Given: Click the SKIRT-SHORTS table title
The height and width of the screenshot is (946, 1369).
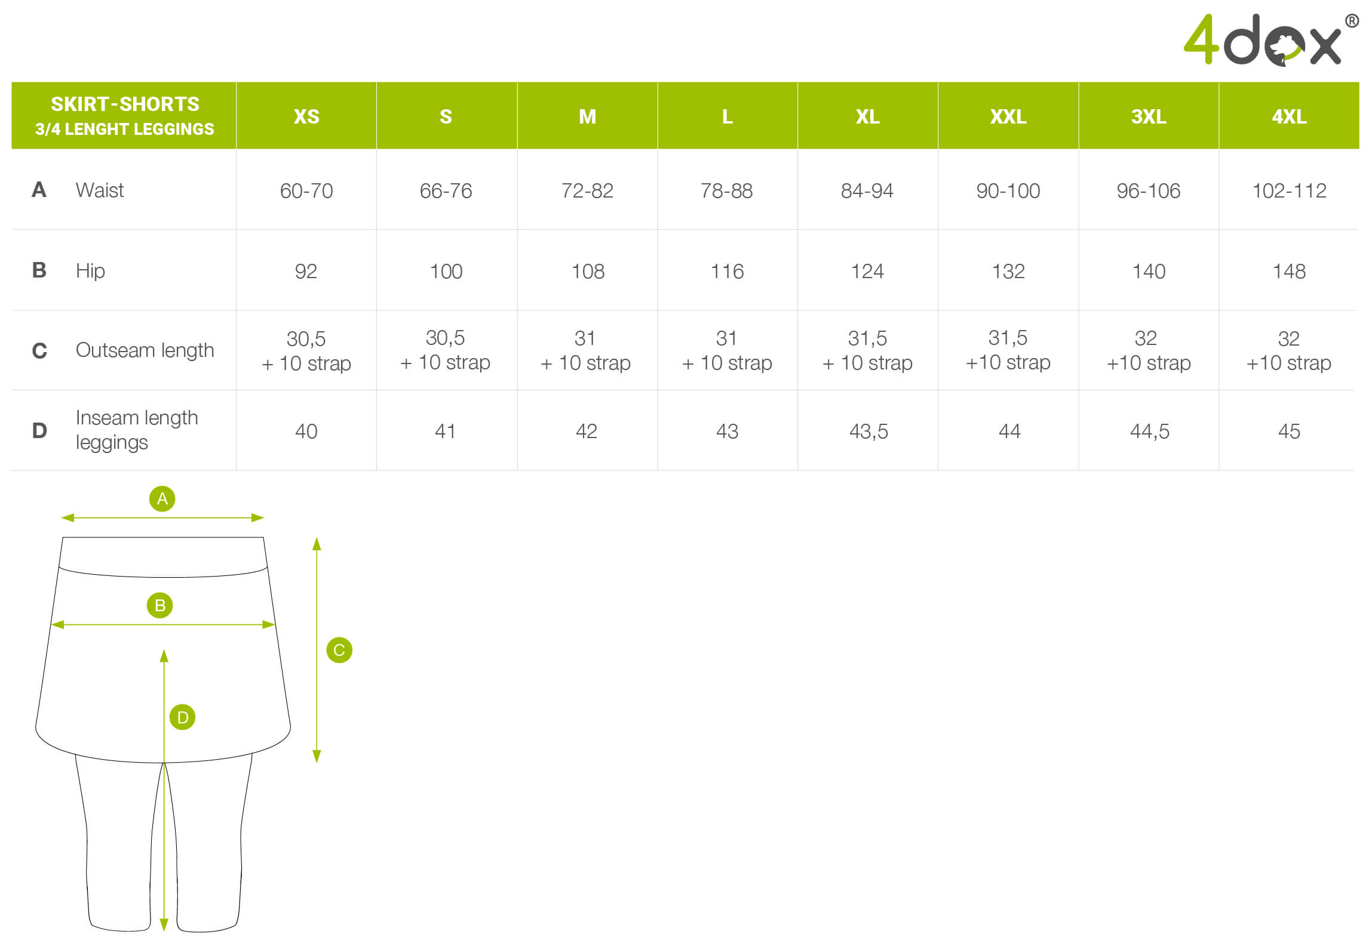Looking at the screenshot, I should click(x=124, y=116).
